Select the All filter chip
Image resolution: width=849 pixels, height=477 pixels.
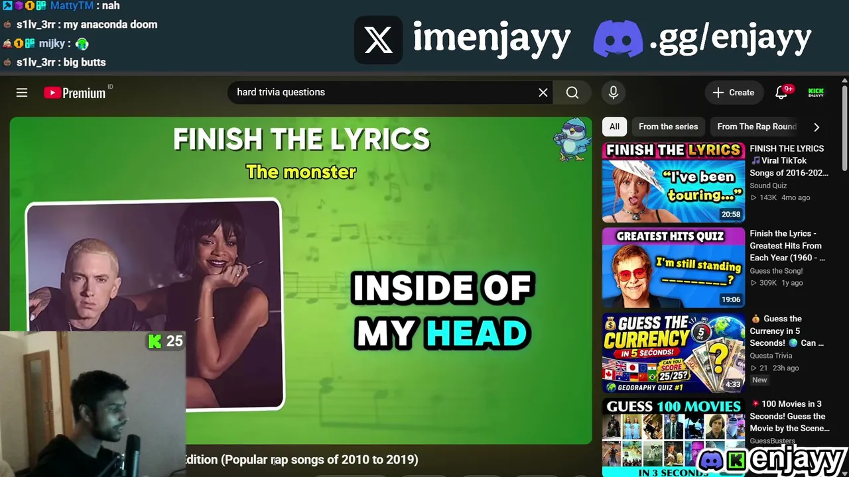tap(615, 127)
